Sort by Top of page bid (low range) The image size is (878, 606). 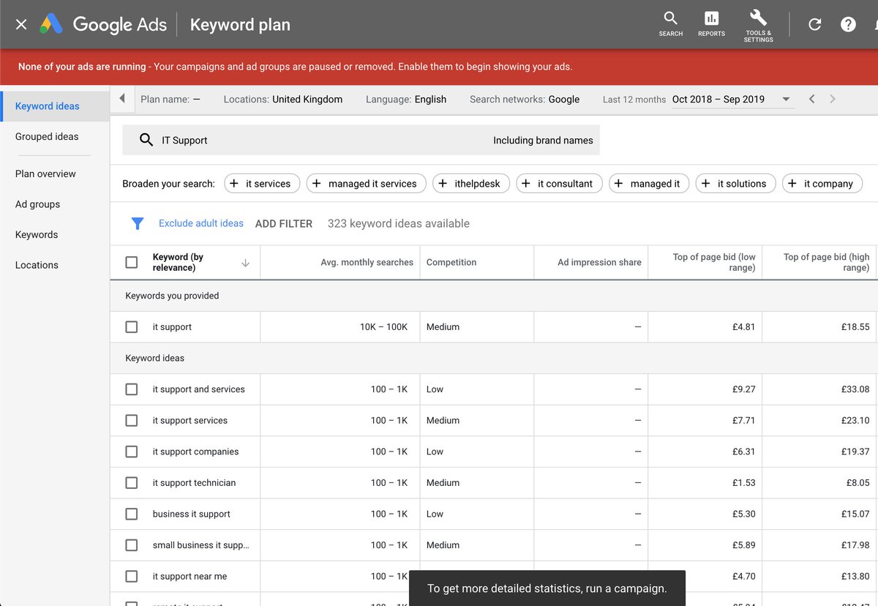(714, 262)
